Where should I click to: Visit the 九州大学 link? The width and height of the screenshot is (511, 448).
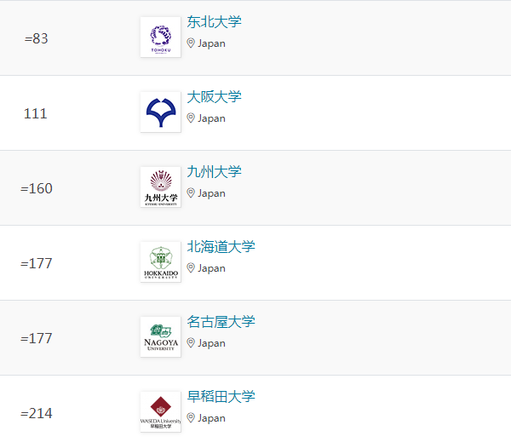[x=214, y=172]
